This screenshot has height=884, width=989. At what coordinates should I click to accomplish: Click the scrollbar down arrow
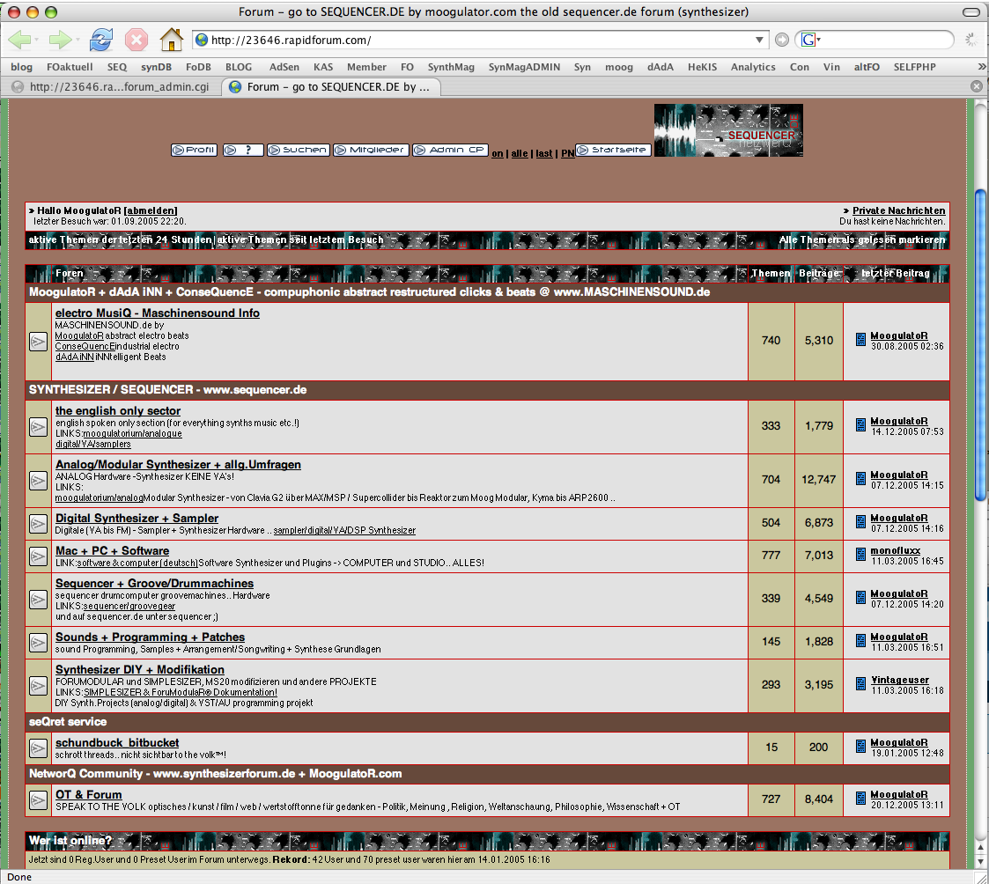(980, 862)
